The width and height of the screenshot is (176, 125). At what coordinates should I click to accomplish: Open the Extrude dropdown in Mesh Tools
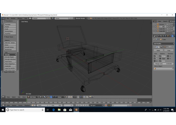tap(10, 55)
